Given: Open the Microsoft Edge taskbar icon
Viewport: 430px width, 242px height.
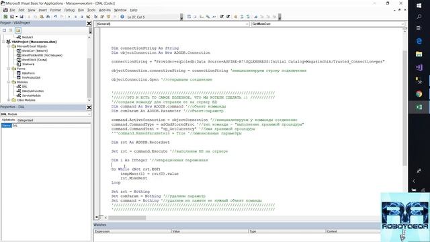Looking at the screenshot, I should click(419, 41).
